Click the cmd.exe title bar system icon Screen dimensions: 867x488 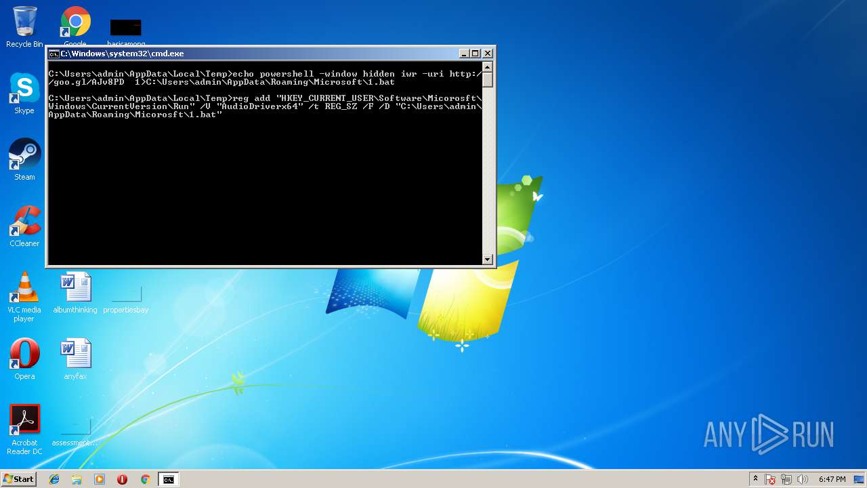pos(54,54)
